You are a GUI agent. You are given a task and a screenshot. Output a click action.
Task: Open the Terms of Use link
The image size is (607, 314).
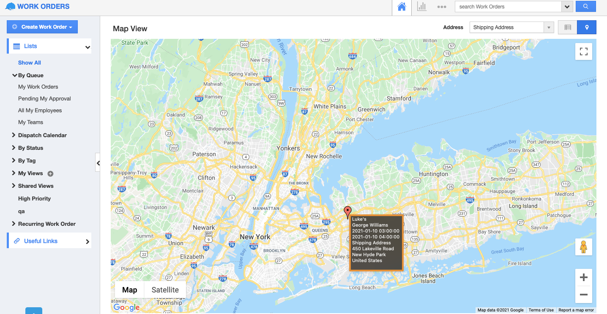tap(541, 310)
